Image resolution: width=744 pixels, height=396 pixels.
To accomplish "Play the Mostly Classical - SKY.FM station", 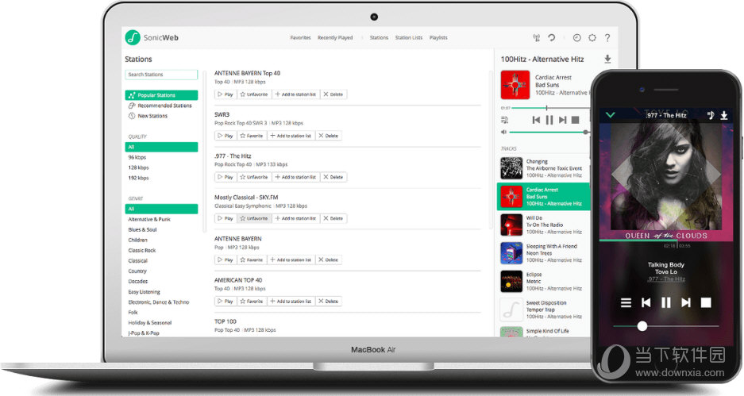I will [226, 218].
